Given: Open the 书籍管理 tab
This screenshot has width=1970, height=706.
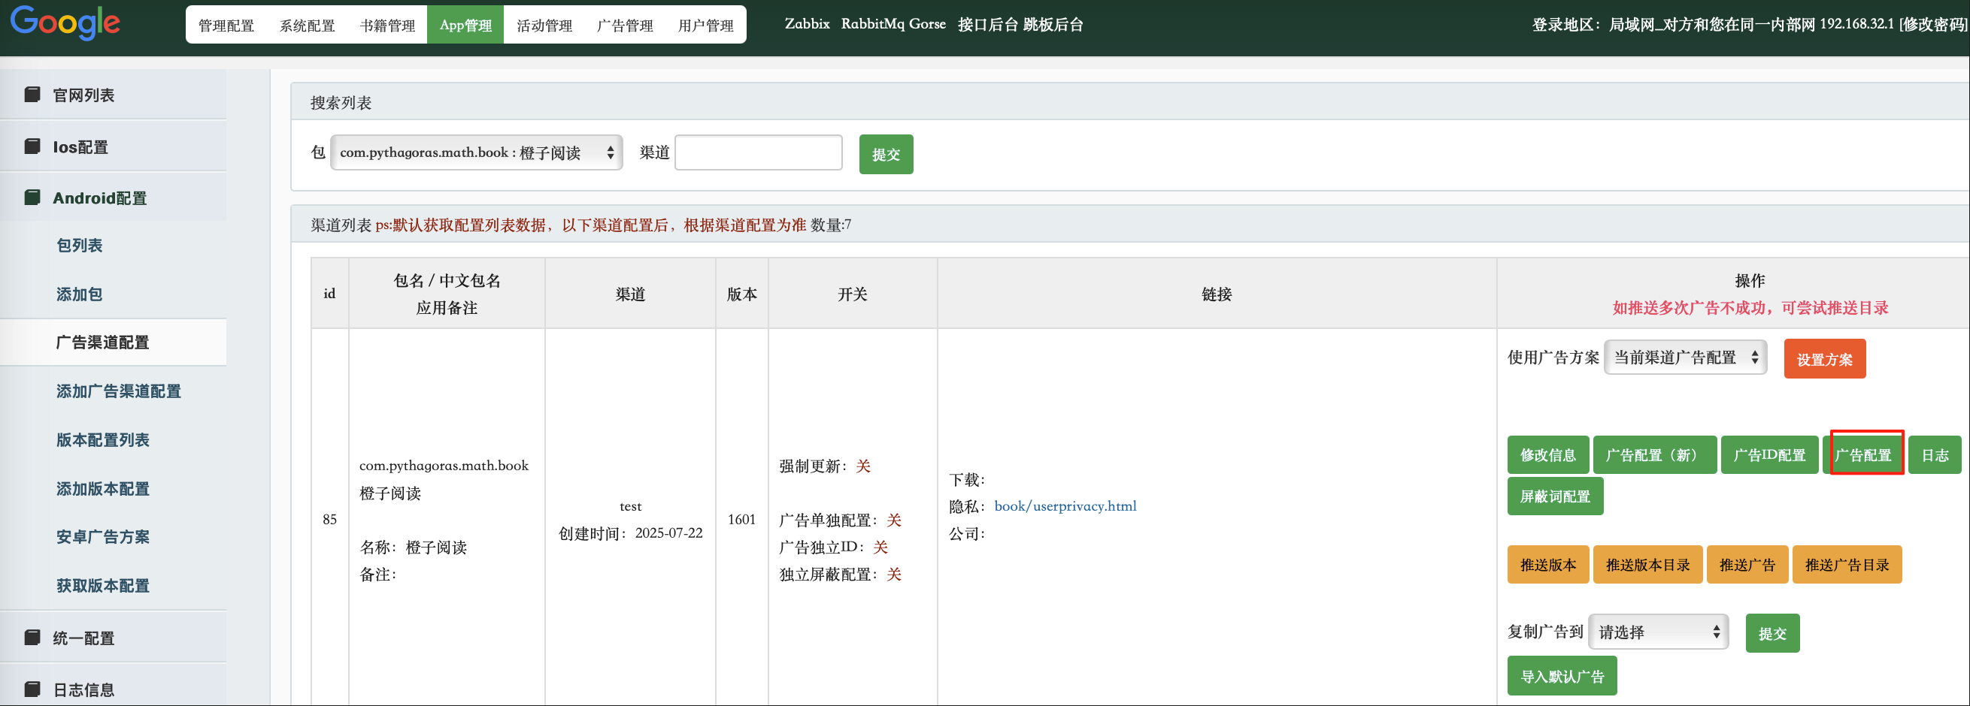Looking at the screenshot, I should 387,26.
